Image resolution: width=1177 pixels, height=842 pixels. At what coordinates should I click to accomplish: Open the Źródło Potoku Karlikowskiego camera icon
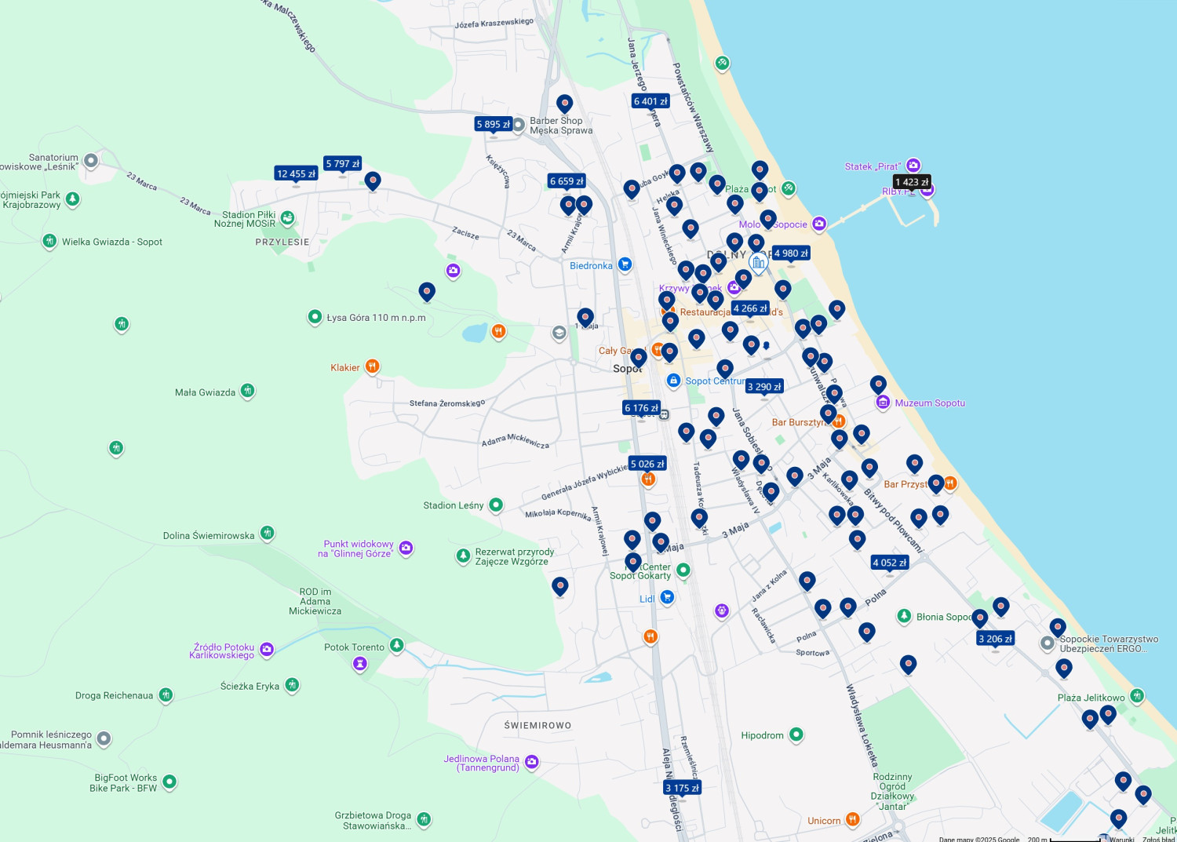pos(267,650)
